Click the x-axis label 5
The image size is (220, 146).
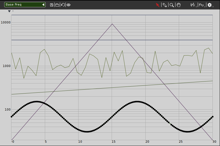point(46,142)
